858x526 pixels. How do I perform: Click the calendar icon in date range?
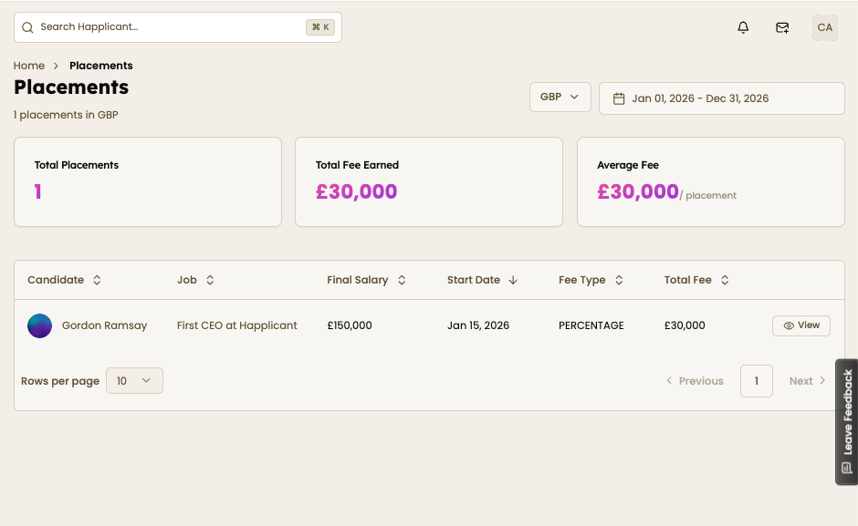tap(619, 98)
